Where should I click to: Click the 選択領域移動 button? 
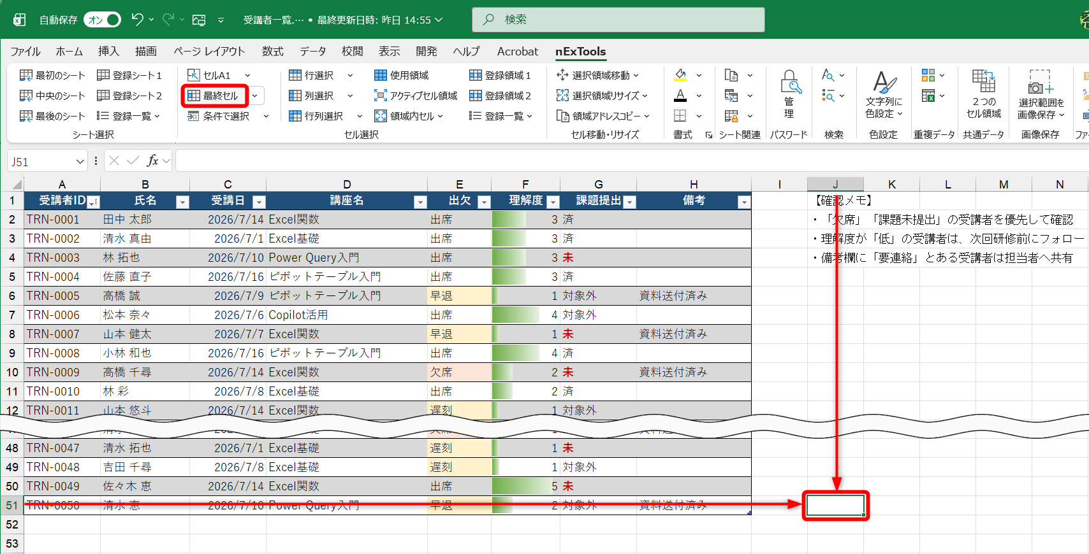click(597, 75)
